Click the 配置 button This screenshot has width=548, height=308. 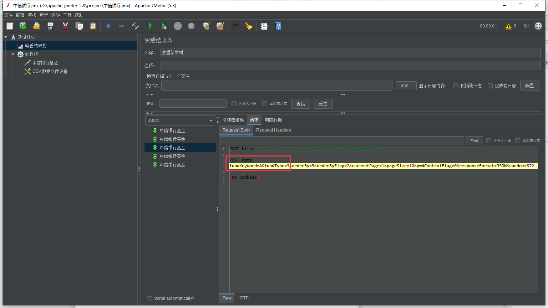[529, 86]
